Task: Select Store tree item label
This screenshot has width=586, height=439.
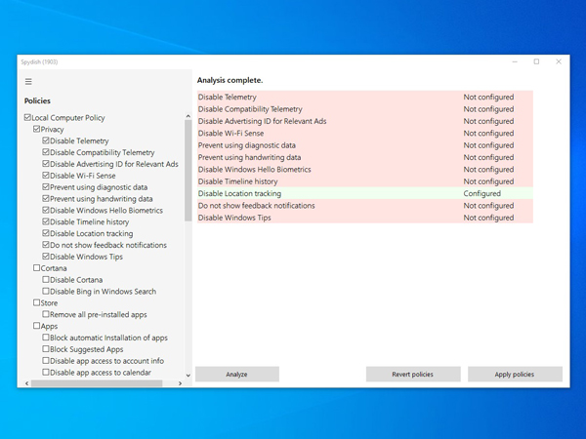Action: pos(49,303)
